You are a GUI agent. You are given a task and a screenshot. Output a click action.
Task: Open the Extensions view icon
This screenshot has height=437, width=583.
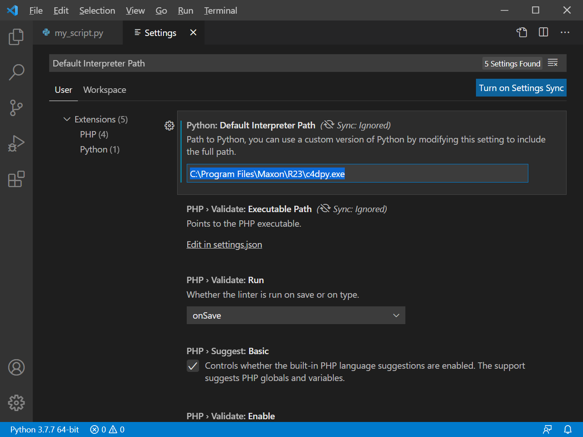[16, 179]
